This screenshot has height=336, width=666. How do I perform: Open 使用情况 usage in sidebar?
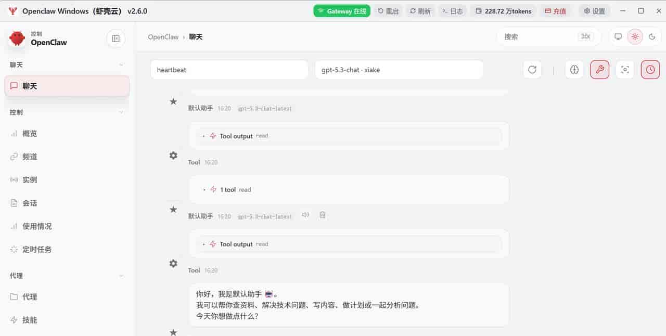pyautogui.click(x=67, y=226)
